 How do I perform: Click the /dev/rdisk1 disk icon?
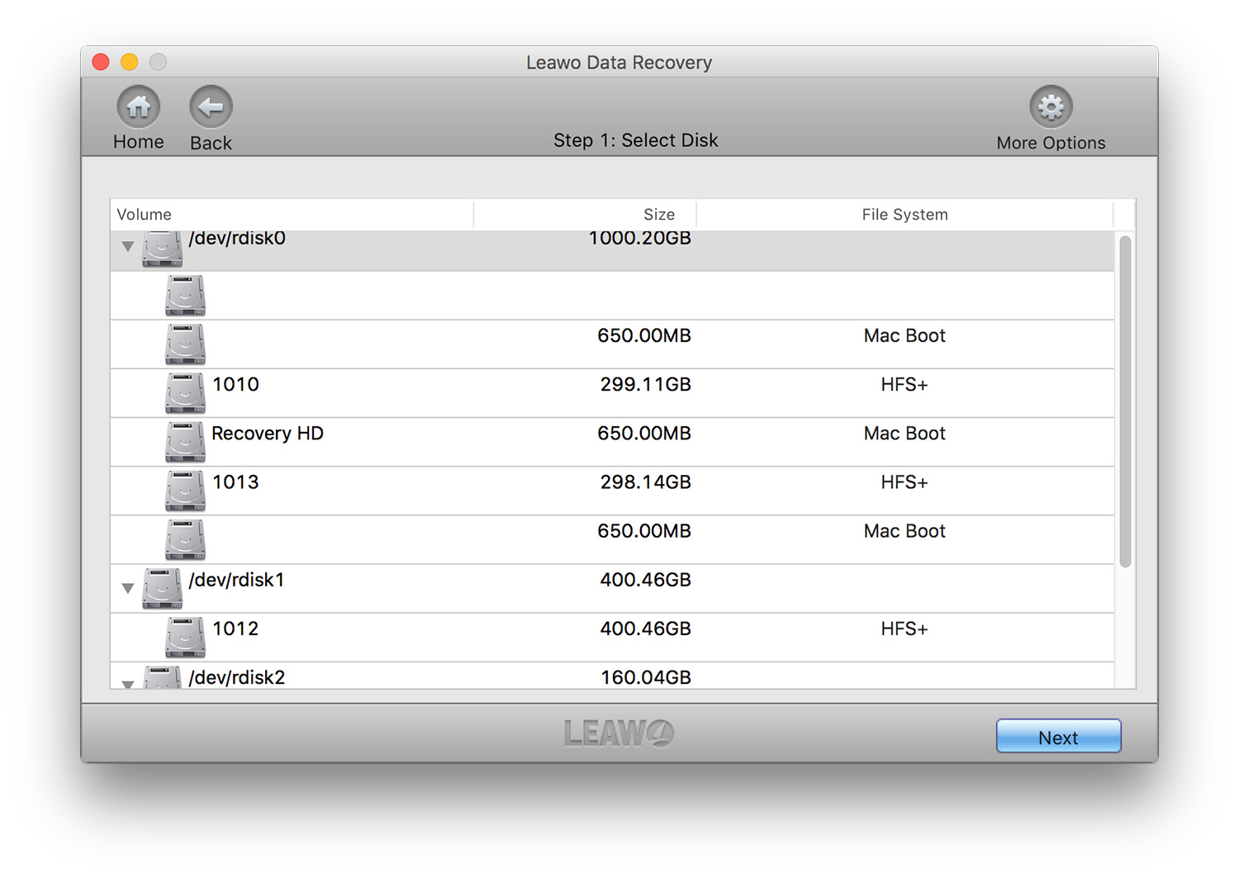(x=162, y=588)
